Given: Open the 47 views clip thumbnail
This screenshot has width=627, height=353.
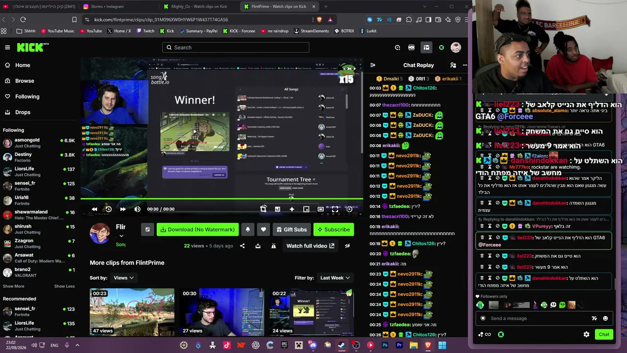Looking at the screenshot, I should coord(132,312).
